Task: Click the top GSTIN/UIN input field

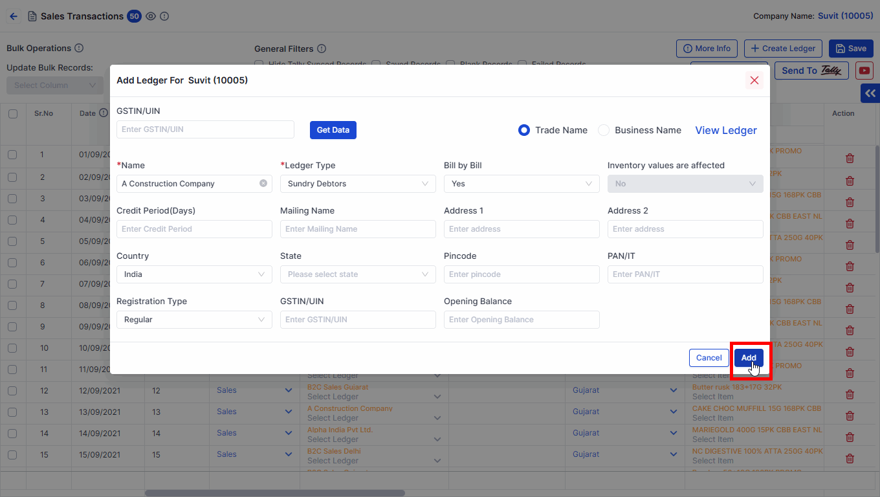Action: pyautogui.click(x=205, y=129)
